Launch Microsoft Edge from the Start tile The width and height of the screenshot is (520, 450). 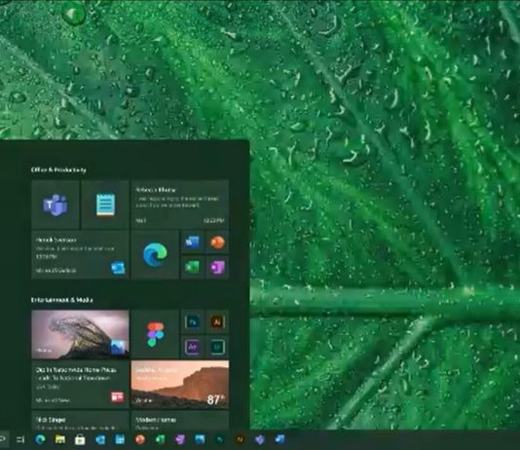155,254
